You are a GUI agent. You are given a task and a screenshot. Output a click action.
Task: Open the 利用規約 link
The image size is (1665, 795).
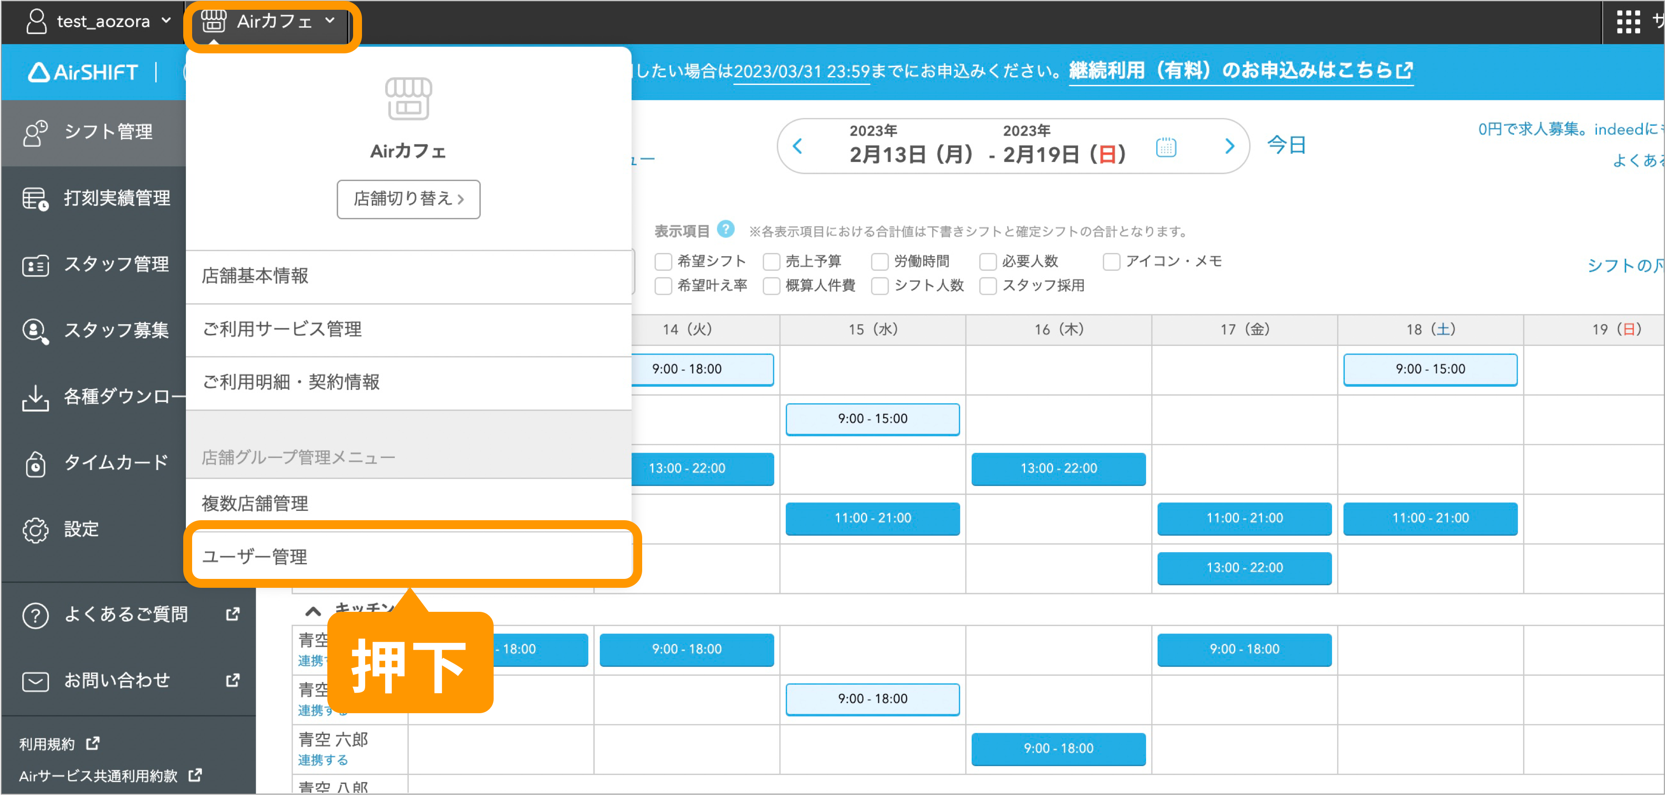point(47,743)
